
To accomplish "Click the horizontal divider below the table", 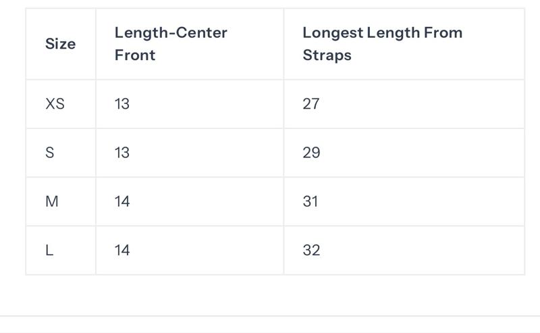I will click(x=270, y=316).
